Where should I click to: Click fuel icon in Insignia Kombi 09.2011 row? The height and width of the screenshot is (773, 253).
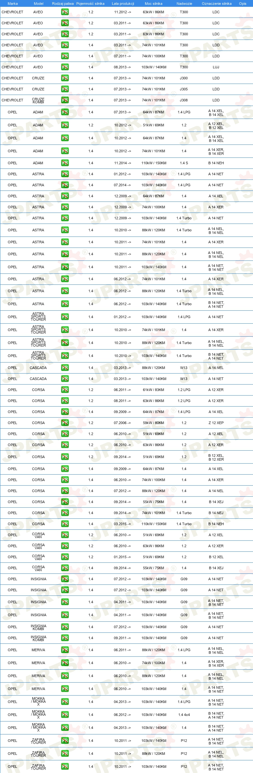click(65, 638)
